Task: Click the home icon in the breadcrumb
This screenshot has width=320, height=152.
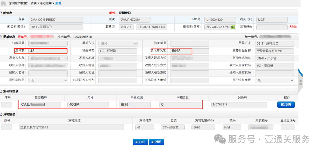Action: click(4, 3)
